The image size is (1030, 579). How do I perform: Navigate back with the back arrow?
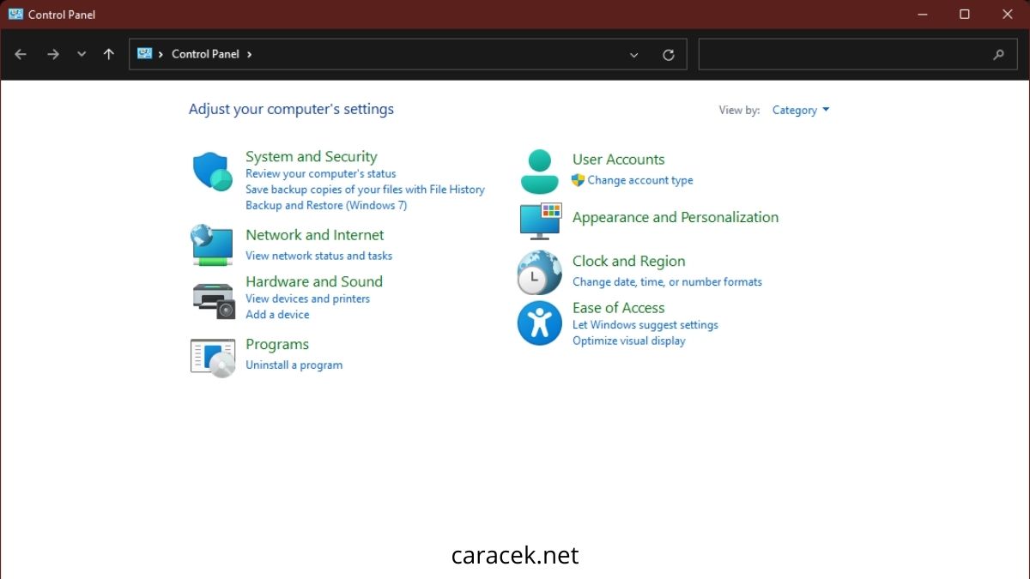21,54
